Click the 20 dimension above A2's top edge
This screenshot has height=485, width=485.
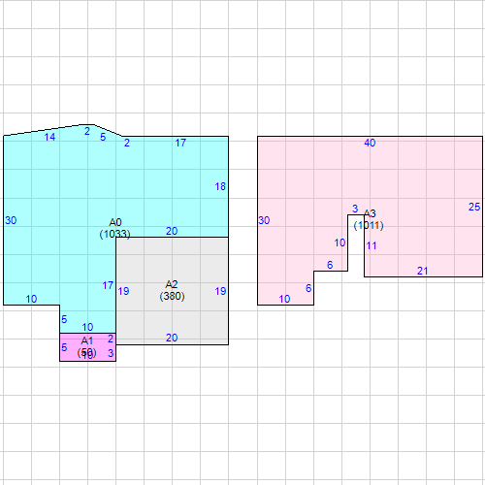click(172, 231)
